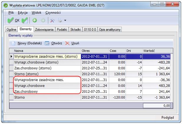The height and width of the screenshot is (124, 182).
Task: Open the Plik menu
Action: (x=11, y=13)
